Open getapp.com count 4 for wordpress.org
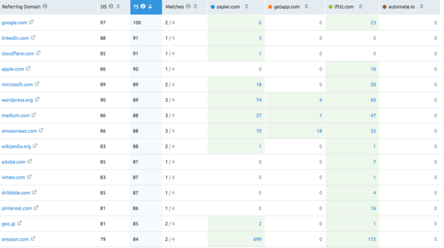 (x=320, y=100)
